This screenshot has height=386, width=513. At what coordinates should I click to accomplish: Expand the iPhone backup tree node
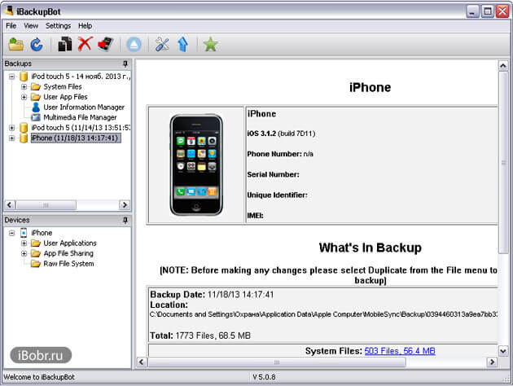[x=11, y=138]
